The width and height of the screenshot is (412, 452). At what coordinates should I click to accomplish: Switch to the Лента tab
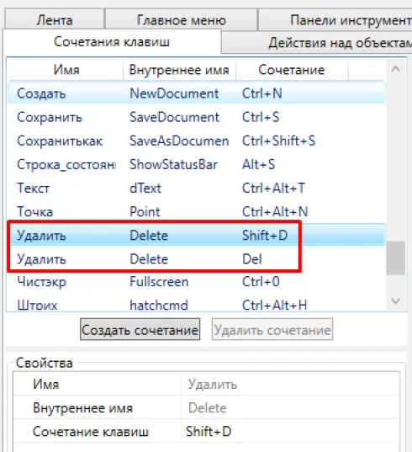tap(55, 19)
